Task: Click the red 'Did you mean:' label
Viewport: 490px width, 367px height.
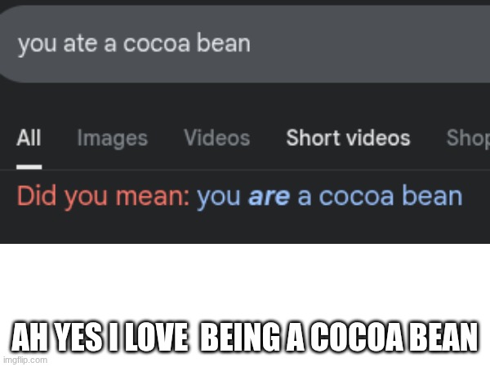Action: (103, 197)
